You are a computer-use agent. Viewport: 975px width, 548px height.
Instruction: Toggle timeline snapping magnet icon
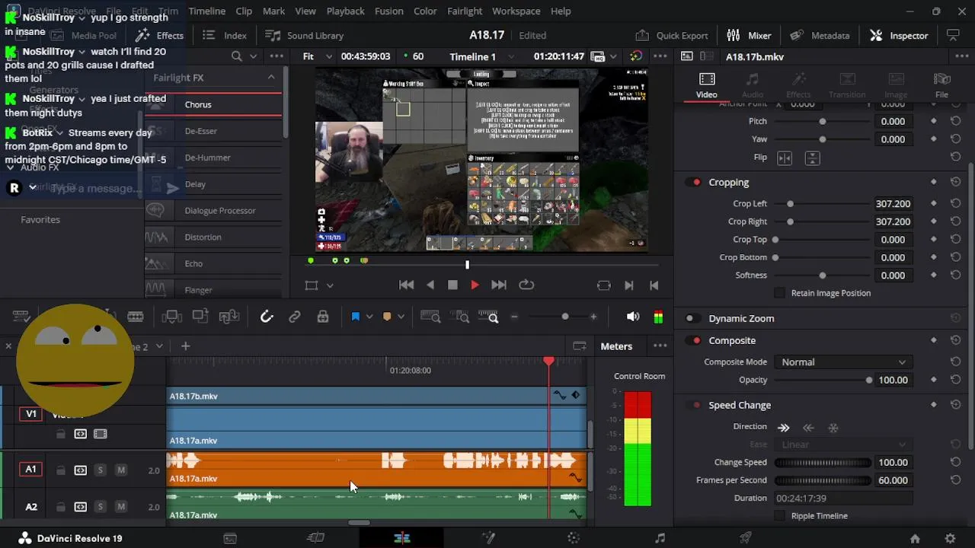pos(267,317)
